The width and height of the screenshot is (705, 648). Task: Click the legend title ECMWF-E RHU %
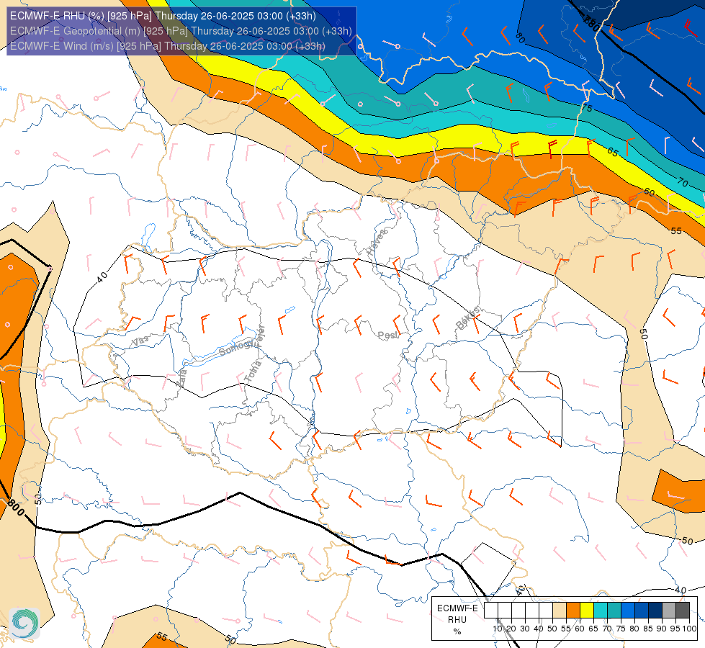coord(457,620)
